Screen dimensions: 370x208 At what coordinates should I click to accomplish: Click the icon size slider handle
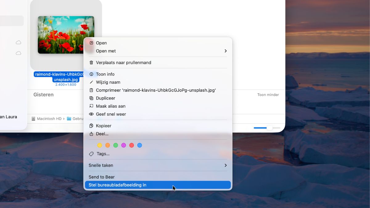coord(269,128)
